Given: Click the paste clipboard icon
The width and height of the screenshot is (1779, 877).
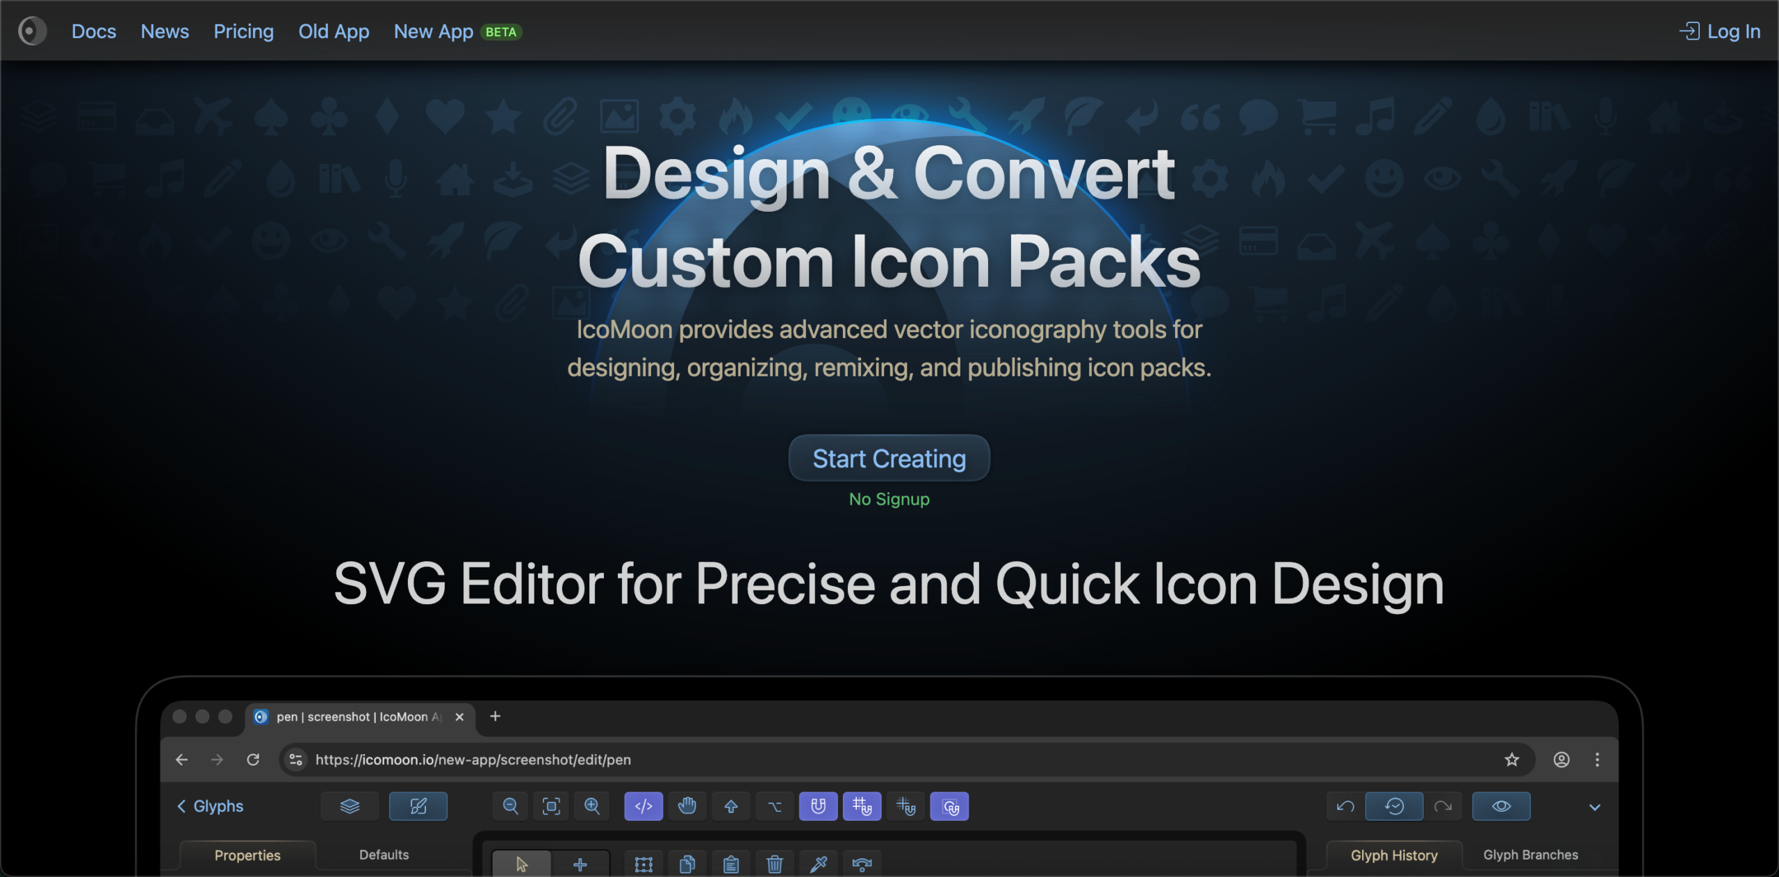Looking at the screenshot, I should (x=731, y=865).
